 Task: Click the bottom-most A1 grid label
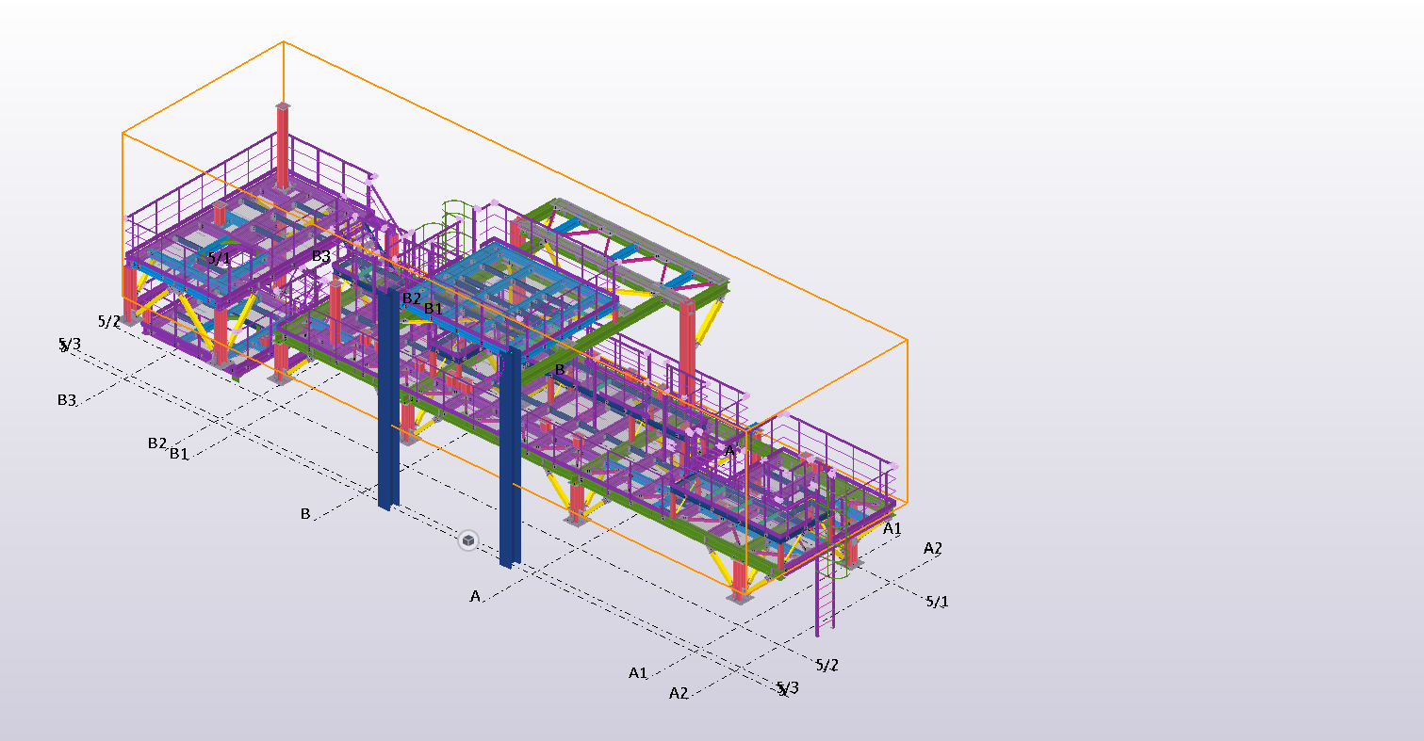(638, 672)
